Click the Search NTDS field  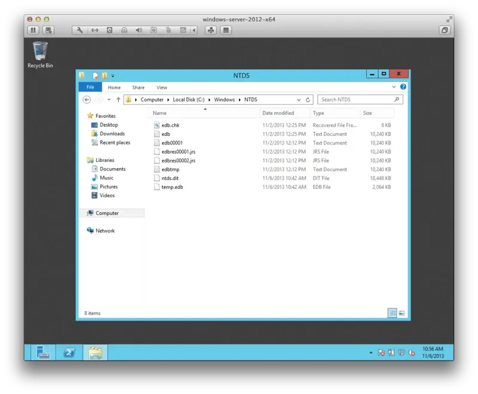click(356, 100)
